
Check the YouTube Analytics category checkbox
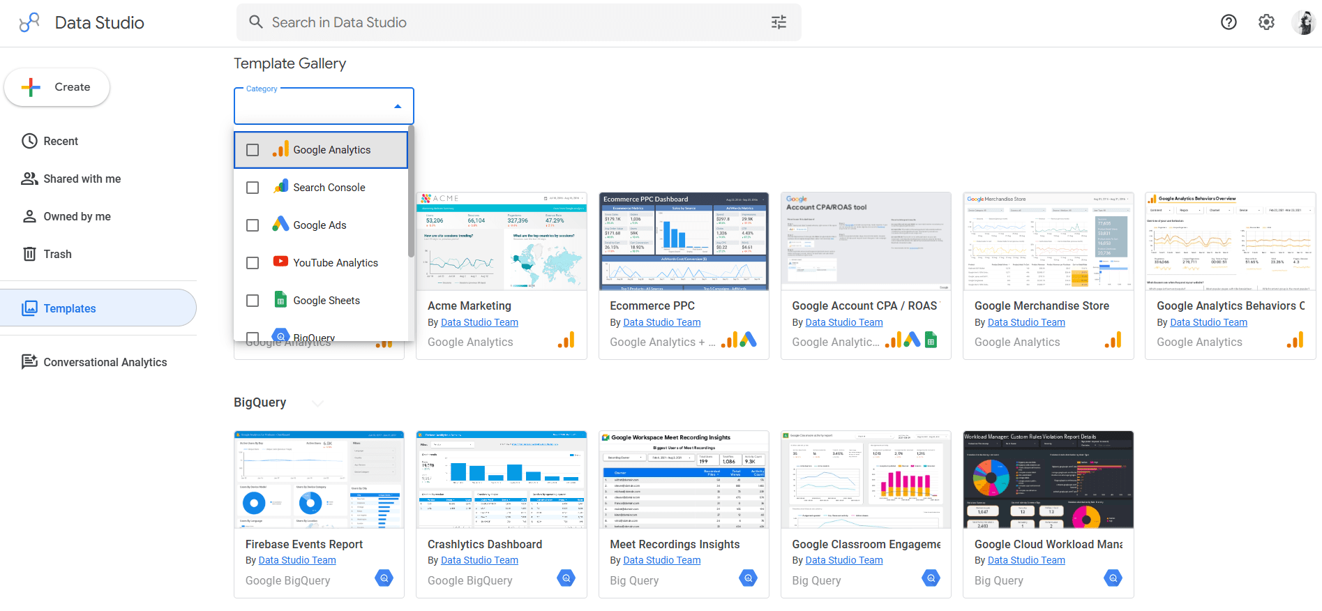(253, 263)
